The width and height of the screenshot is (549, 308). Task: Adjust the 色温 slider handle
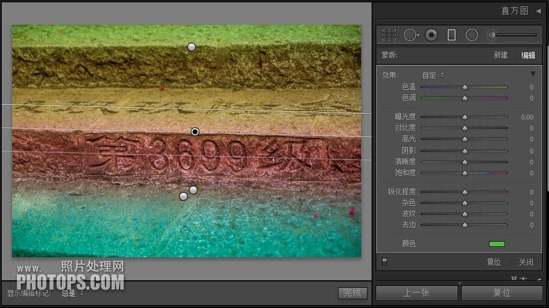click(465, 87)
